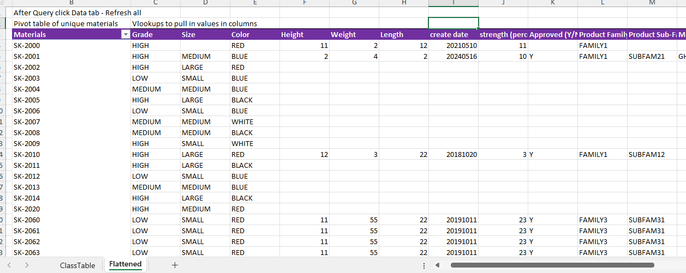Select the Grade header cell
The width and height of the screenshot is (686, 273).
point(155,35)
